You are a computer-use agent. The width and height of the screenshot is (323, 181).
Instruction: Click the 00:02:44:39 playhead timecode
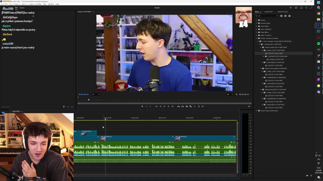click(84, 94)
